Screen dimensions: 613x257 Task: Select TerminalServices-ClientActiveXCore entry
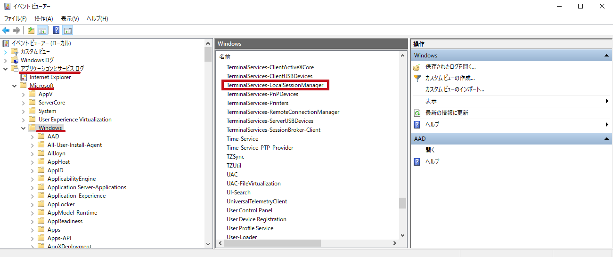pos(270,67)
